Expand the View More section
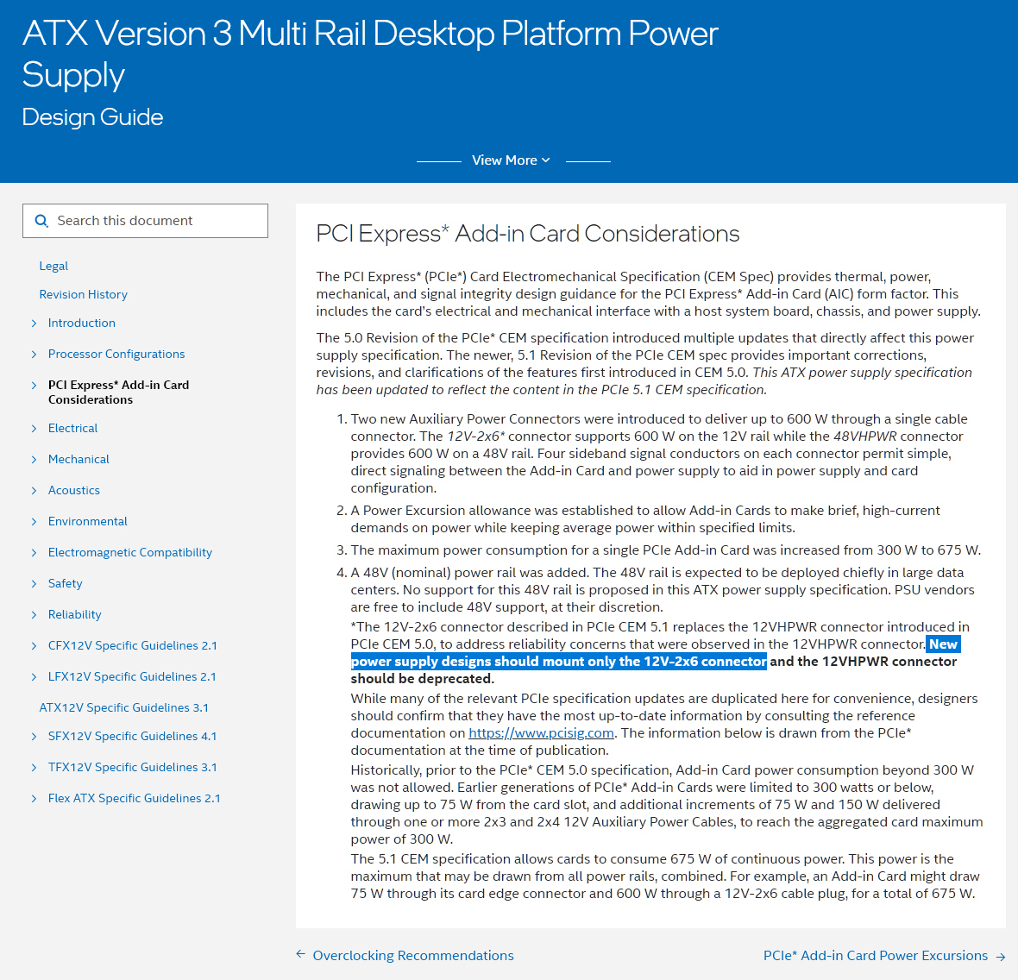The width and height of the screenshot is (1018, 980). pos(512,160)
